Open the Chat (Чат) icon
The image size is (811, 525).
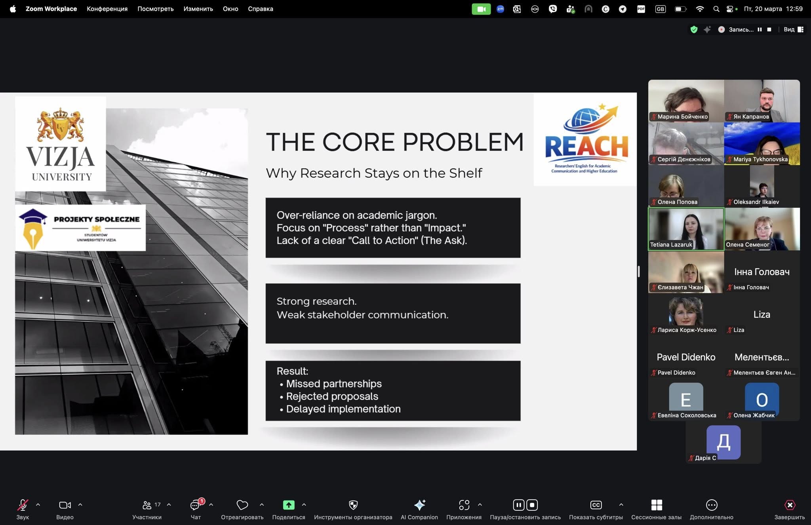pyautogui.click(x=195, y=505)
